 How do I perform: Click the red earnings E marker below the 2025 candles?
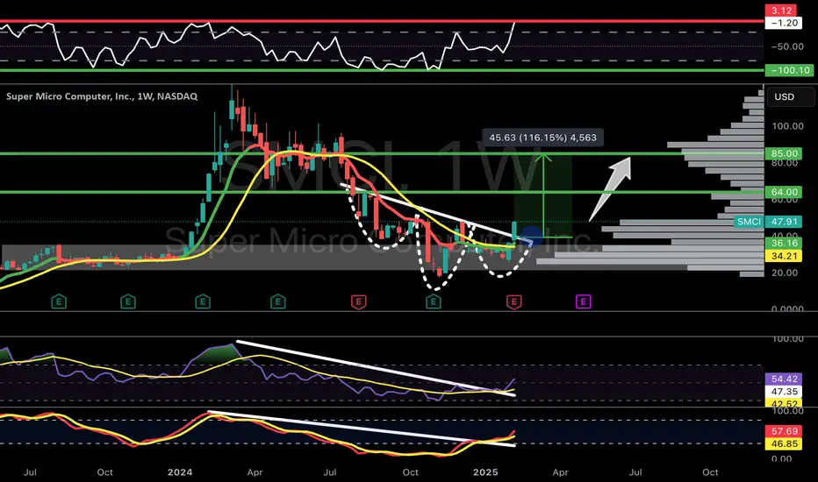coord(513,301)
